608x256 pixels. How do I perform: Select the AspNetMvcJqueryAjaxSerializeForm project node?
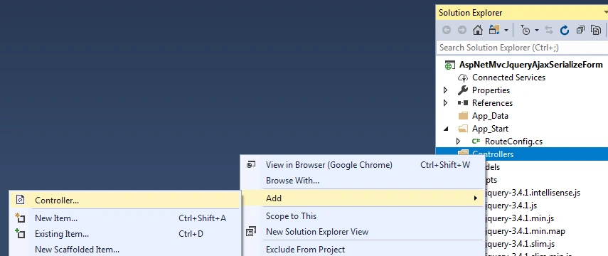[x=530, y=65]
